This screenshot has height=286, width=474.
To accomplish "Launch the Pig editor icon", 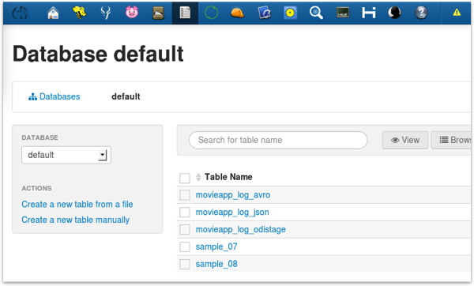I will click(x=132, y=13).
